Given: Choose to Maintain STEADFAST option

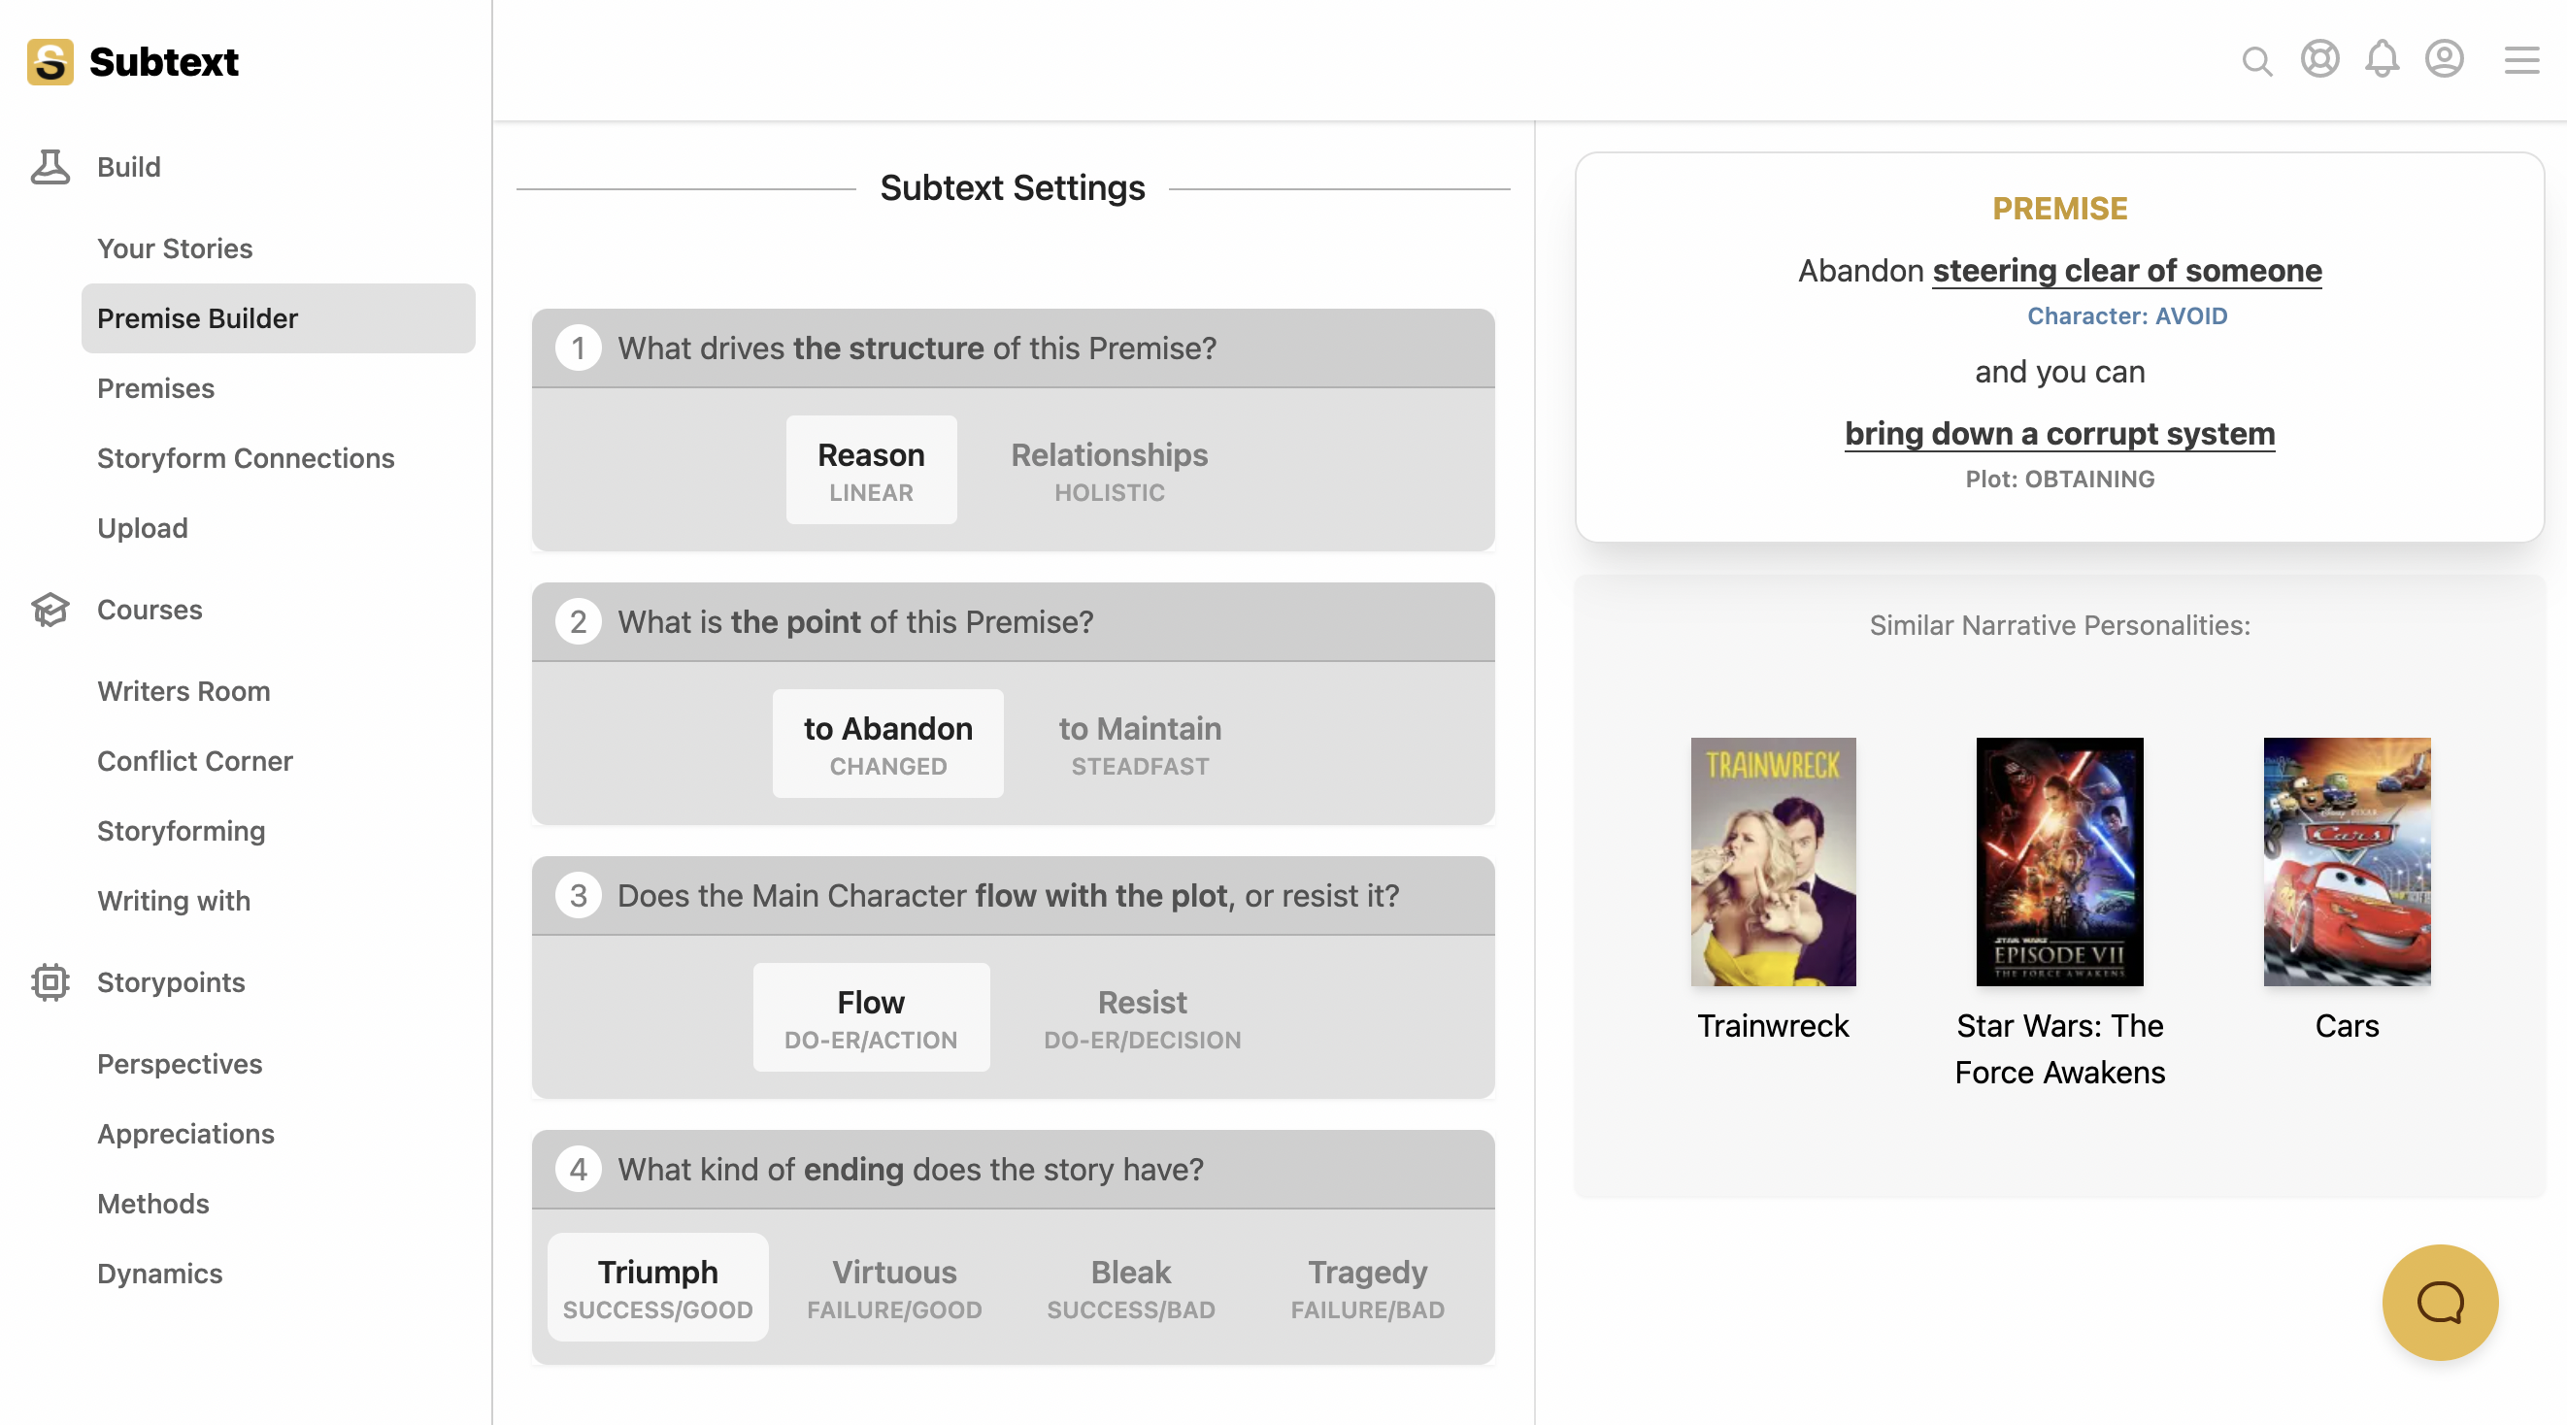Looking at the screenshot, I should click(x=1140, y=745).
